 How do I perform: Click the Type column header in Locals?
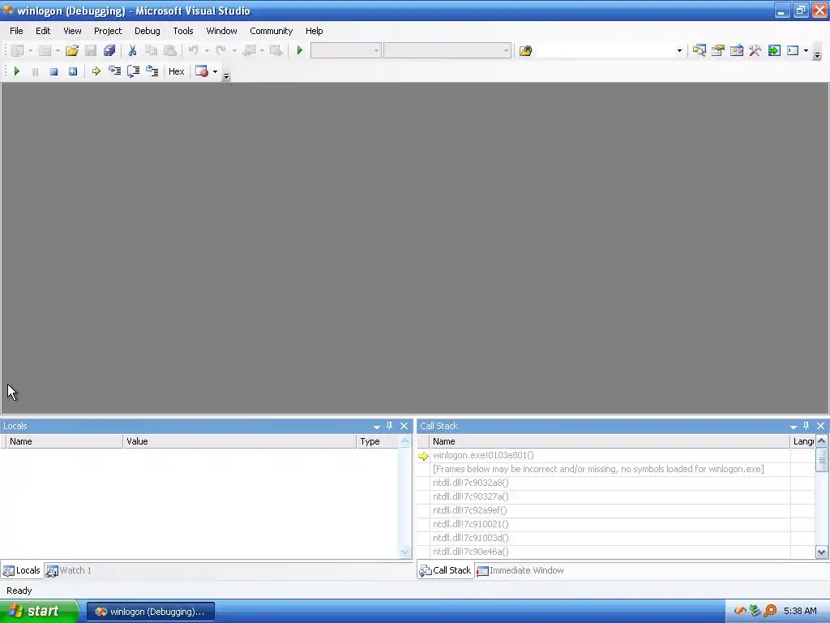[x=378, y=441]
